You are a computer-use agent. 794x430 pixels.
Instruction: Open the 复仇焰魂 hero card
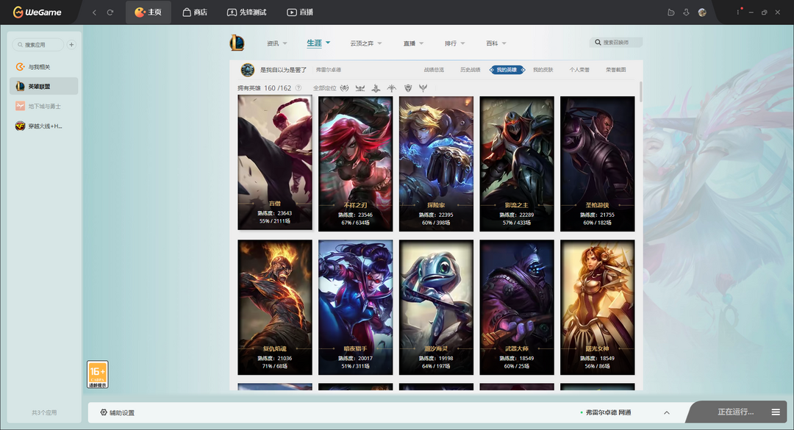(x=275, y=307)
